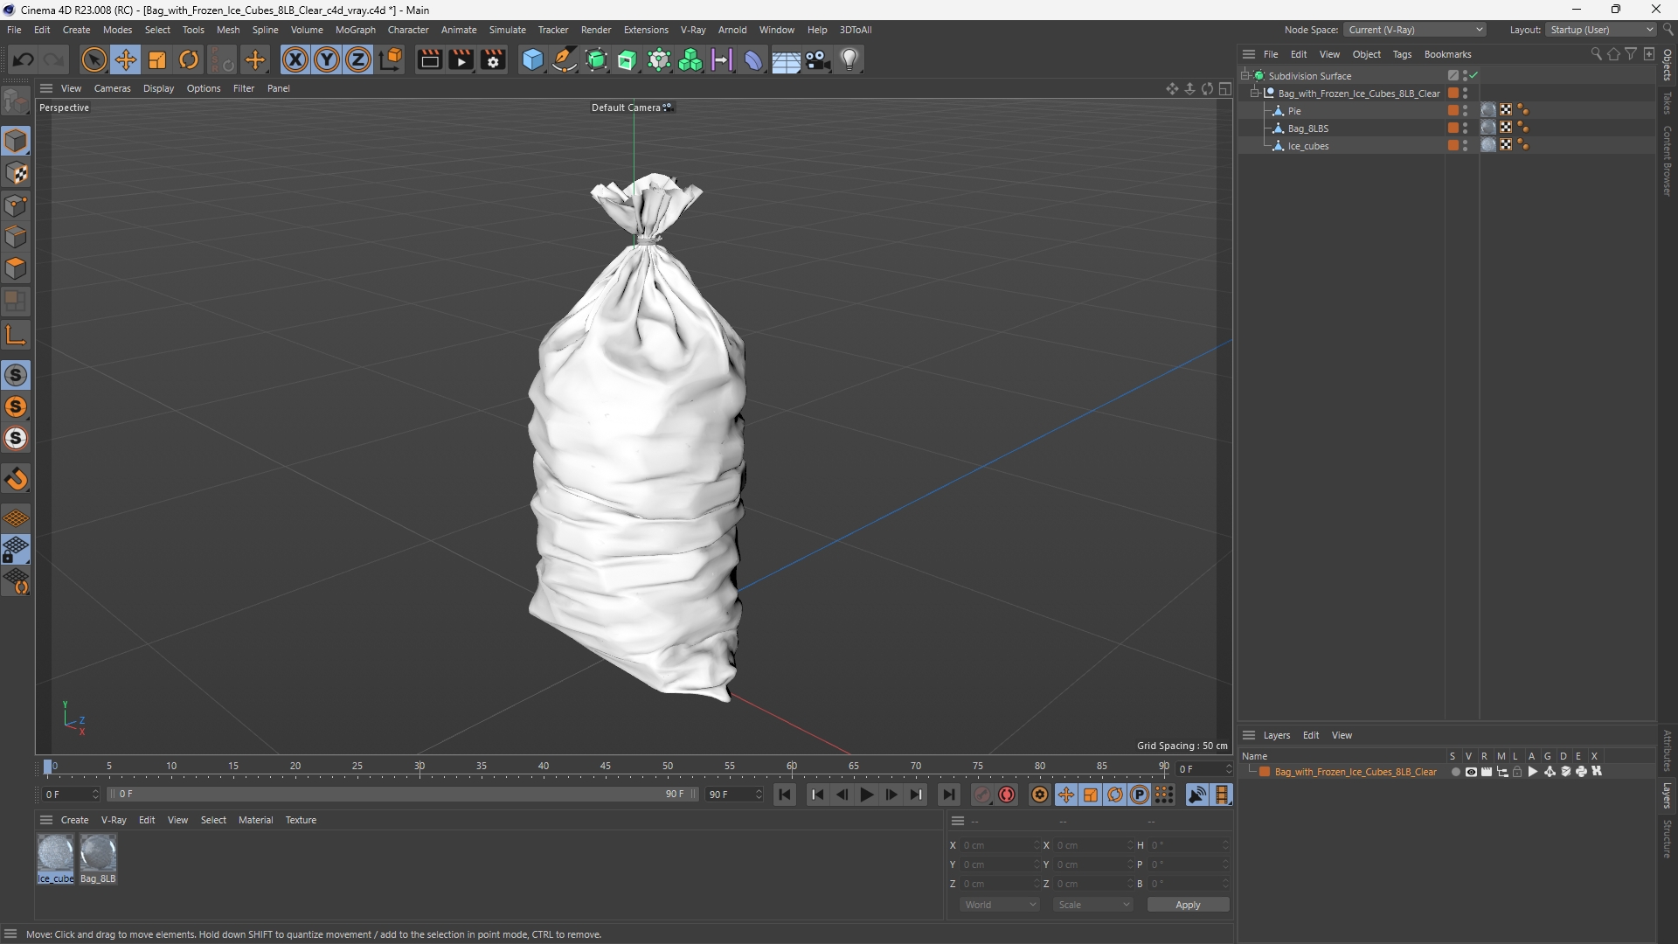Toggle layer visibility eye for Bag layer
The height and width of the screenshot is (944, 1678).
tap(1471, 772)
